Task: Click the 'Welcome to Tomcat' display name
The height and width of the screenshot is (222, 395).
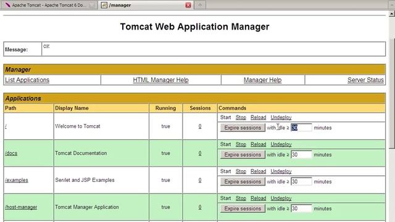Action: [78, 126]
